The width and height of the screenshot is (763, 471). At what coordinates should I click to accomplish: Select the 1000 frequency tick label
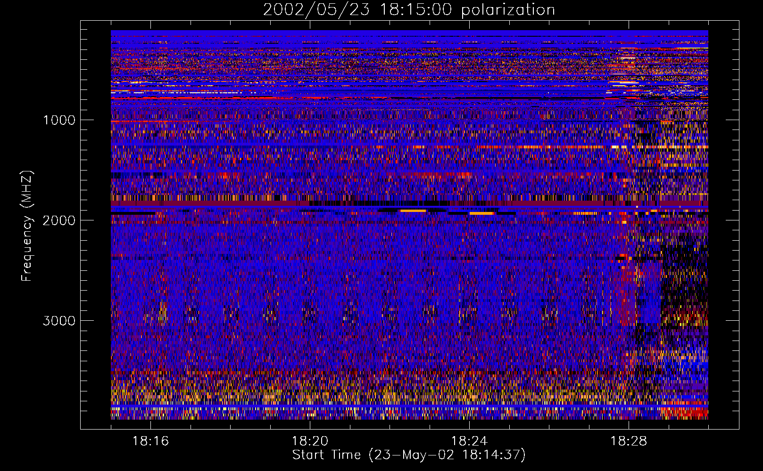pyautogui.click(x=59, y=120)
